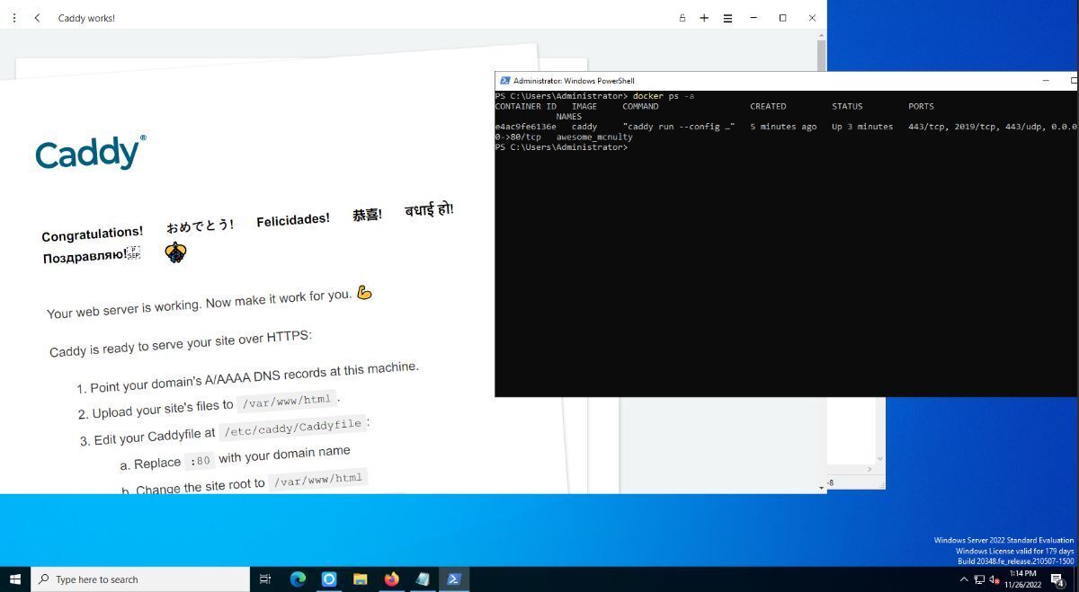Click the browser vertical scrollbar thumb

point(822,56)
